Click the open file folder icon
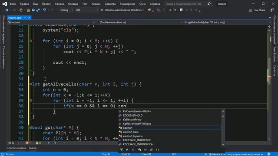 click(x=28, y=10)
